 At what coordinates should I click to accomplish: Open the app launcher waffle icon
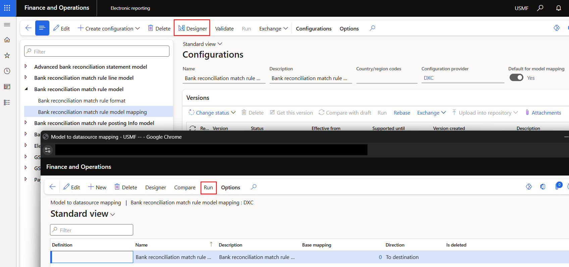(x=7, y=8)
